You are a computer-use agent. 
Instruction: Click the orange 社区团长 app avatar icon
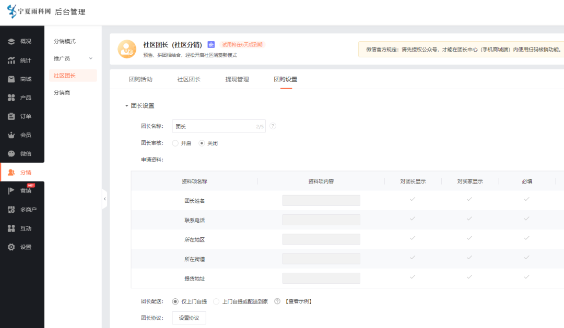click(x=127, y=49)
